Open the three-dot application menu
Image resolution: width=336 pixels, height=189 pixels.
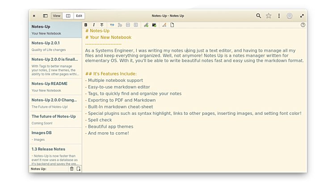(279, 16)
